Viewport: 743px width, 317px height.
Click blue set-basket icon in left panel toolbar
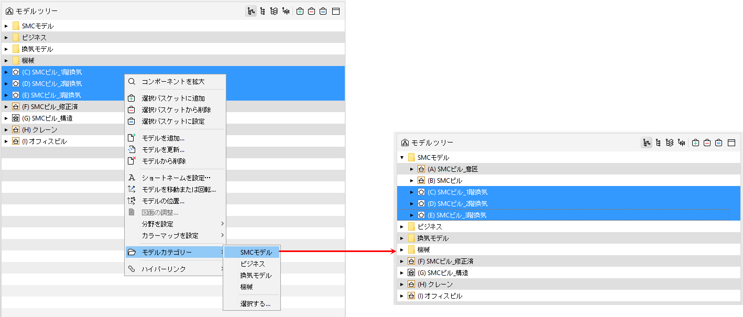tap(323, 11)
